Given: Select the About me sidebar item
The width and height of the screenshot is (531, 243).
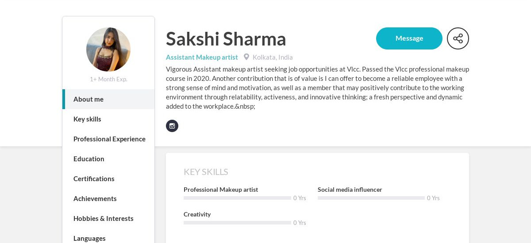Looking at the screenshot, I should [x=108, y=99].
